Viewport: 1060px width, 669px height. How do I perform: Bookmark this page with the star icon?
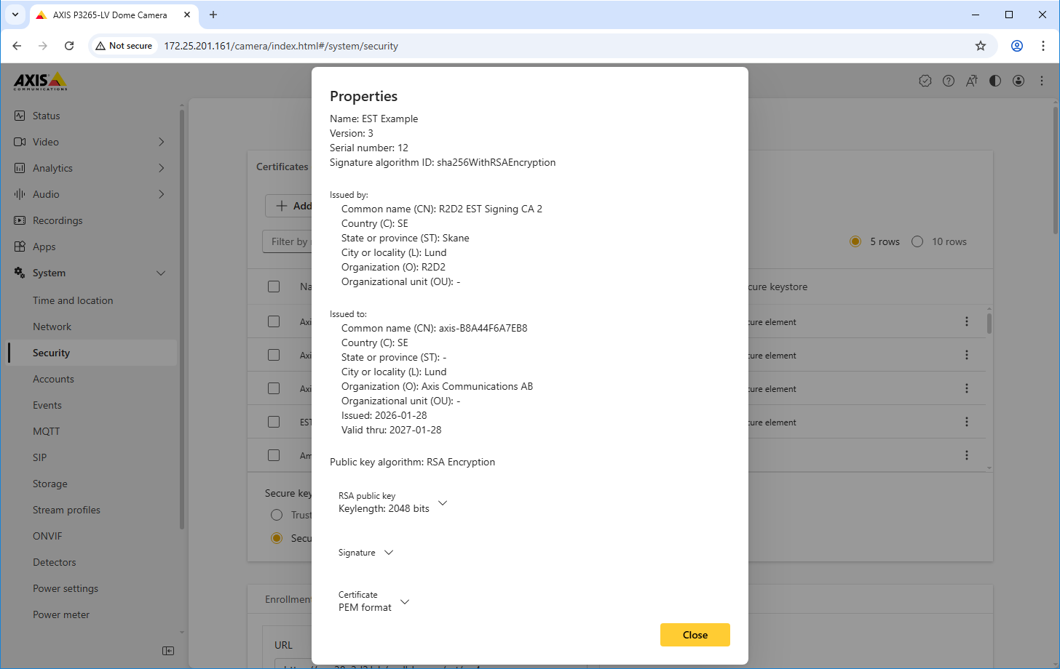point(980,46)
